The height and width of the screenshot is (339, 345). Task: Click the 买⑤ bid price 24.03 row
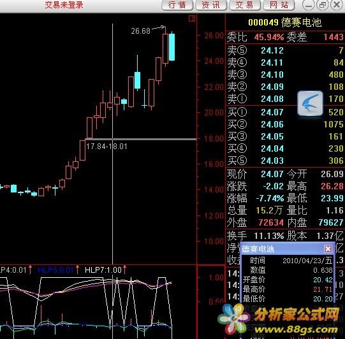(285, 161)
